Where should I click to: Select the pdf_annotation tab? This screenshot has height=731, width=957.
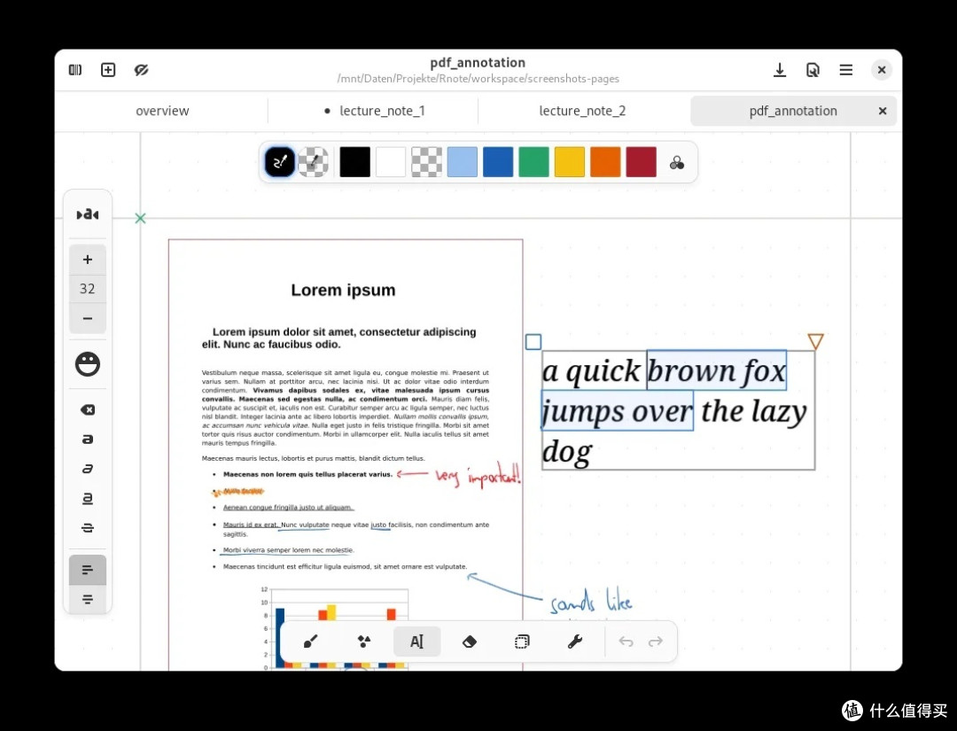[793, 111]
